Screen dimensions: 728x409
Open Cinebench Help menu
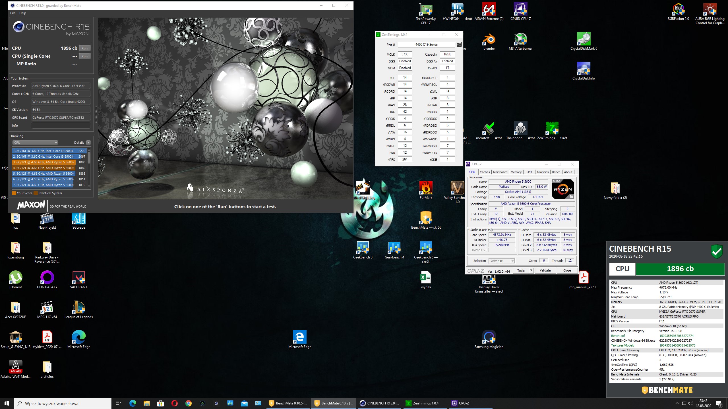(x=23, y=13)
